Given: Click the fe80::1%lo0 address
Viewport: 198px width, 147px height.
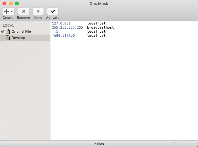Looking at the screenshot, I should (63, 35).
